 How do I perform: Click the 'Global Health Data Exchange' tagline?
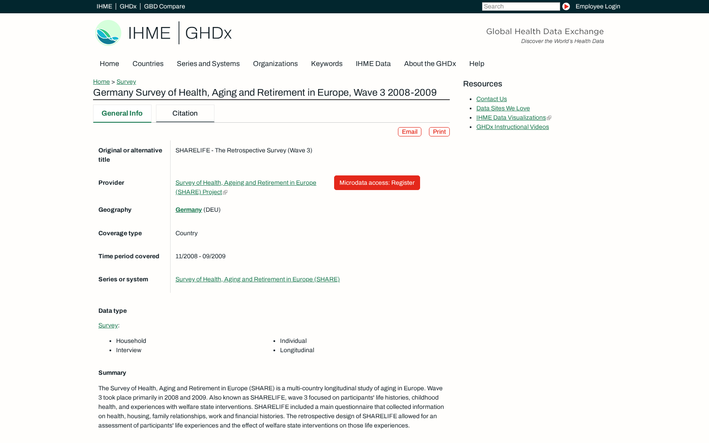[x=545, y=31]
